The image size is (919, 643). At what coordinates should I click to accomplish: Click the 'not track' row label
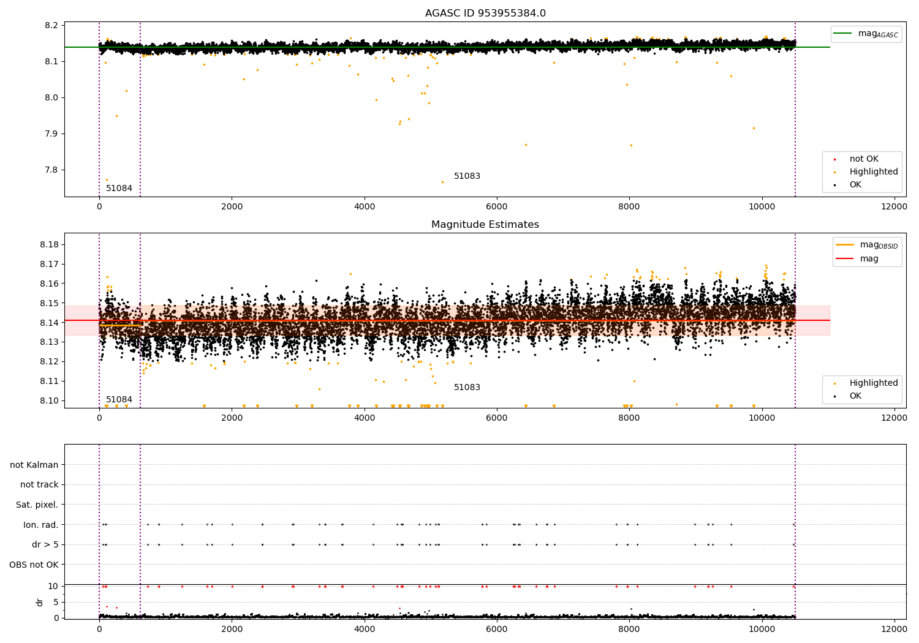(x=39, y=485)
